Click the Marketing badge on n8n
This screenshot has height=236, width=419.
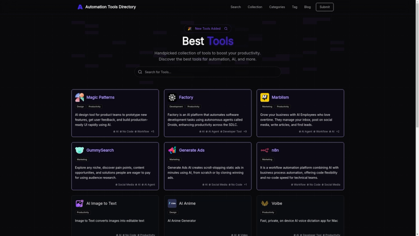pyautogui.click(x=267, y=159)
